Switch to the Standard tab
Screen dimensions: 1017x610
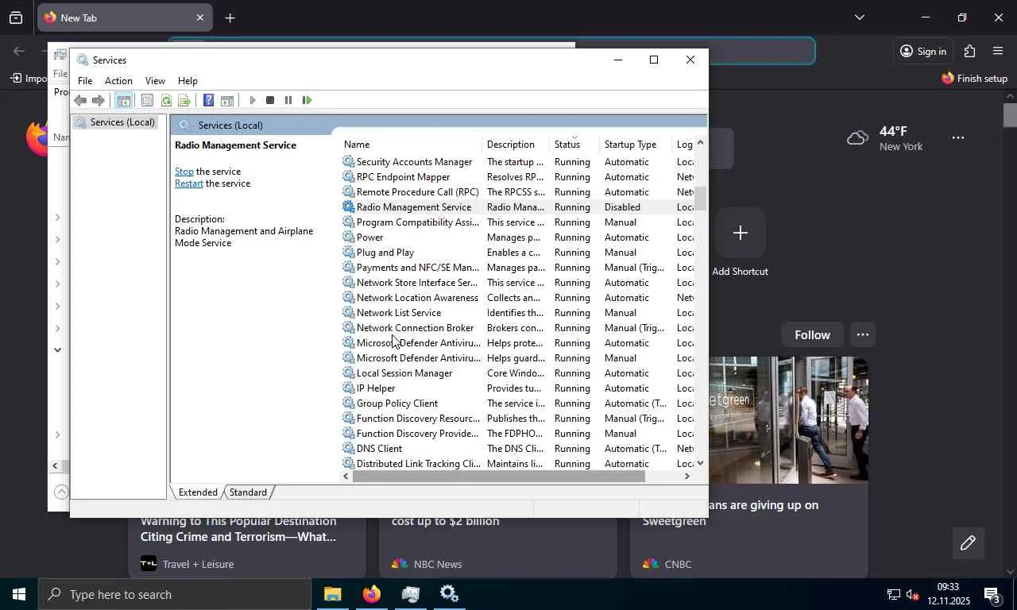248,492
